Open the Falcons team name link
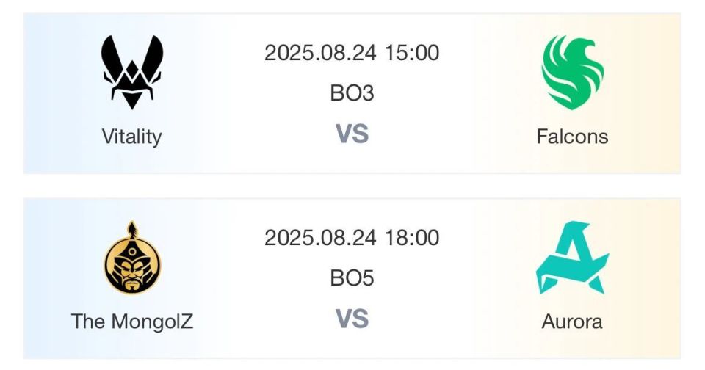 (x=572, y=137)
